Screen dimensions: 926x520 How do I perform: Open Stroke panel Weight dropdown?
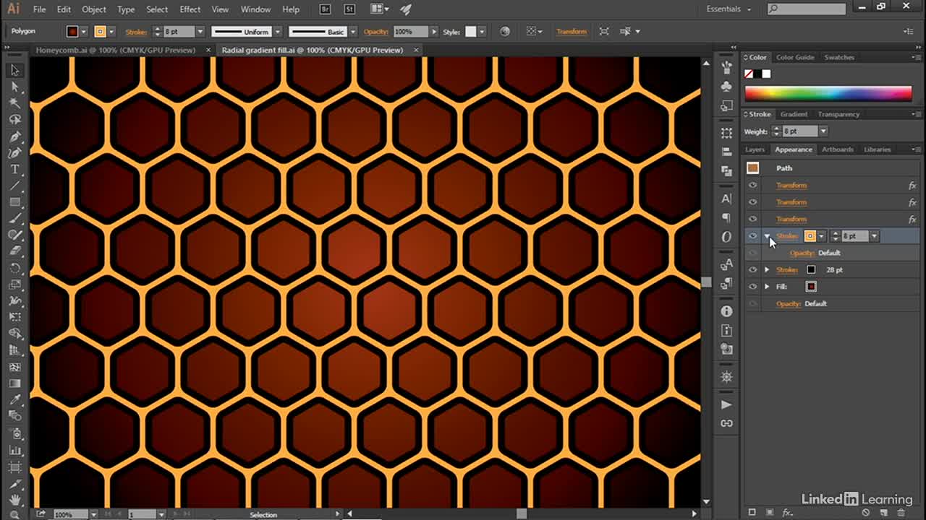click(x=823, y=131)
